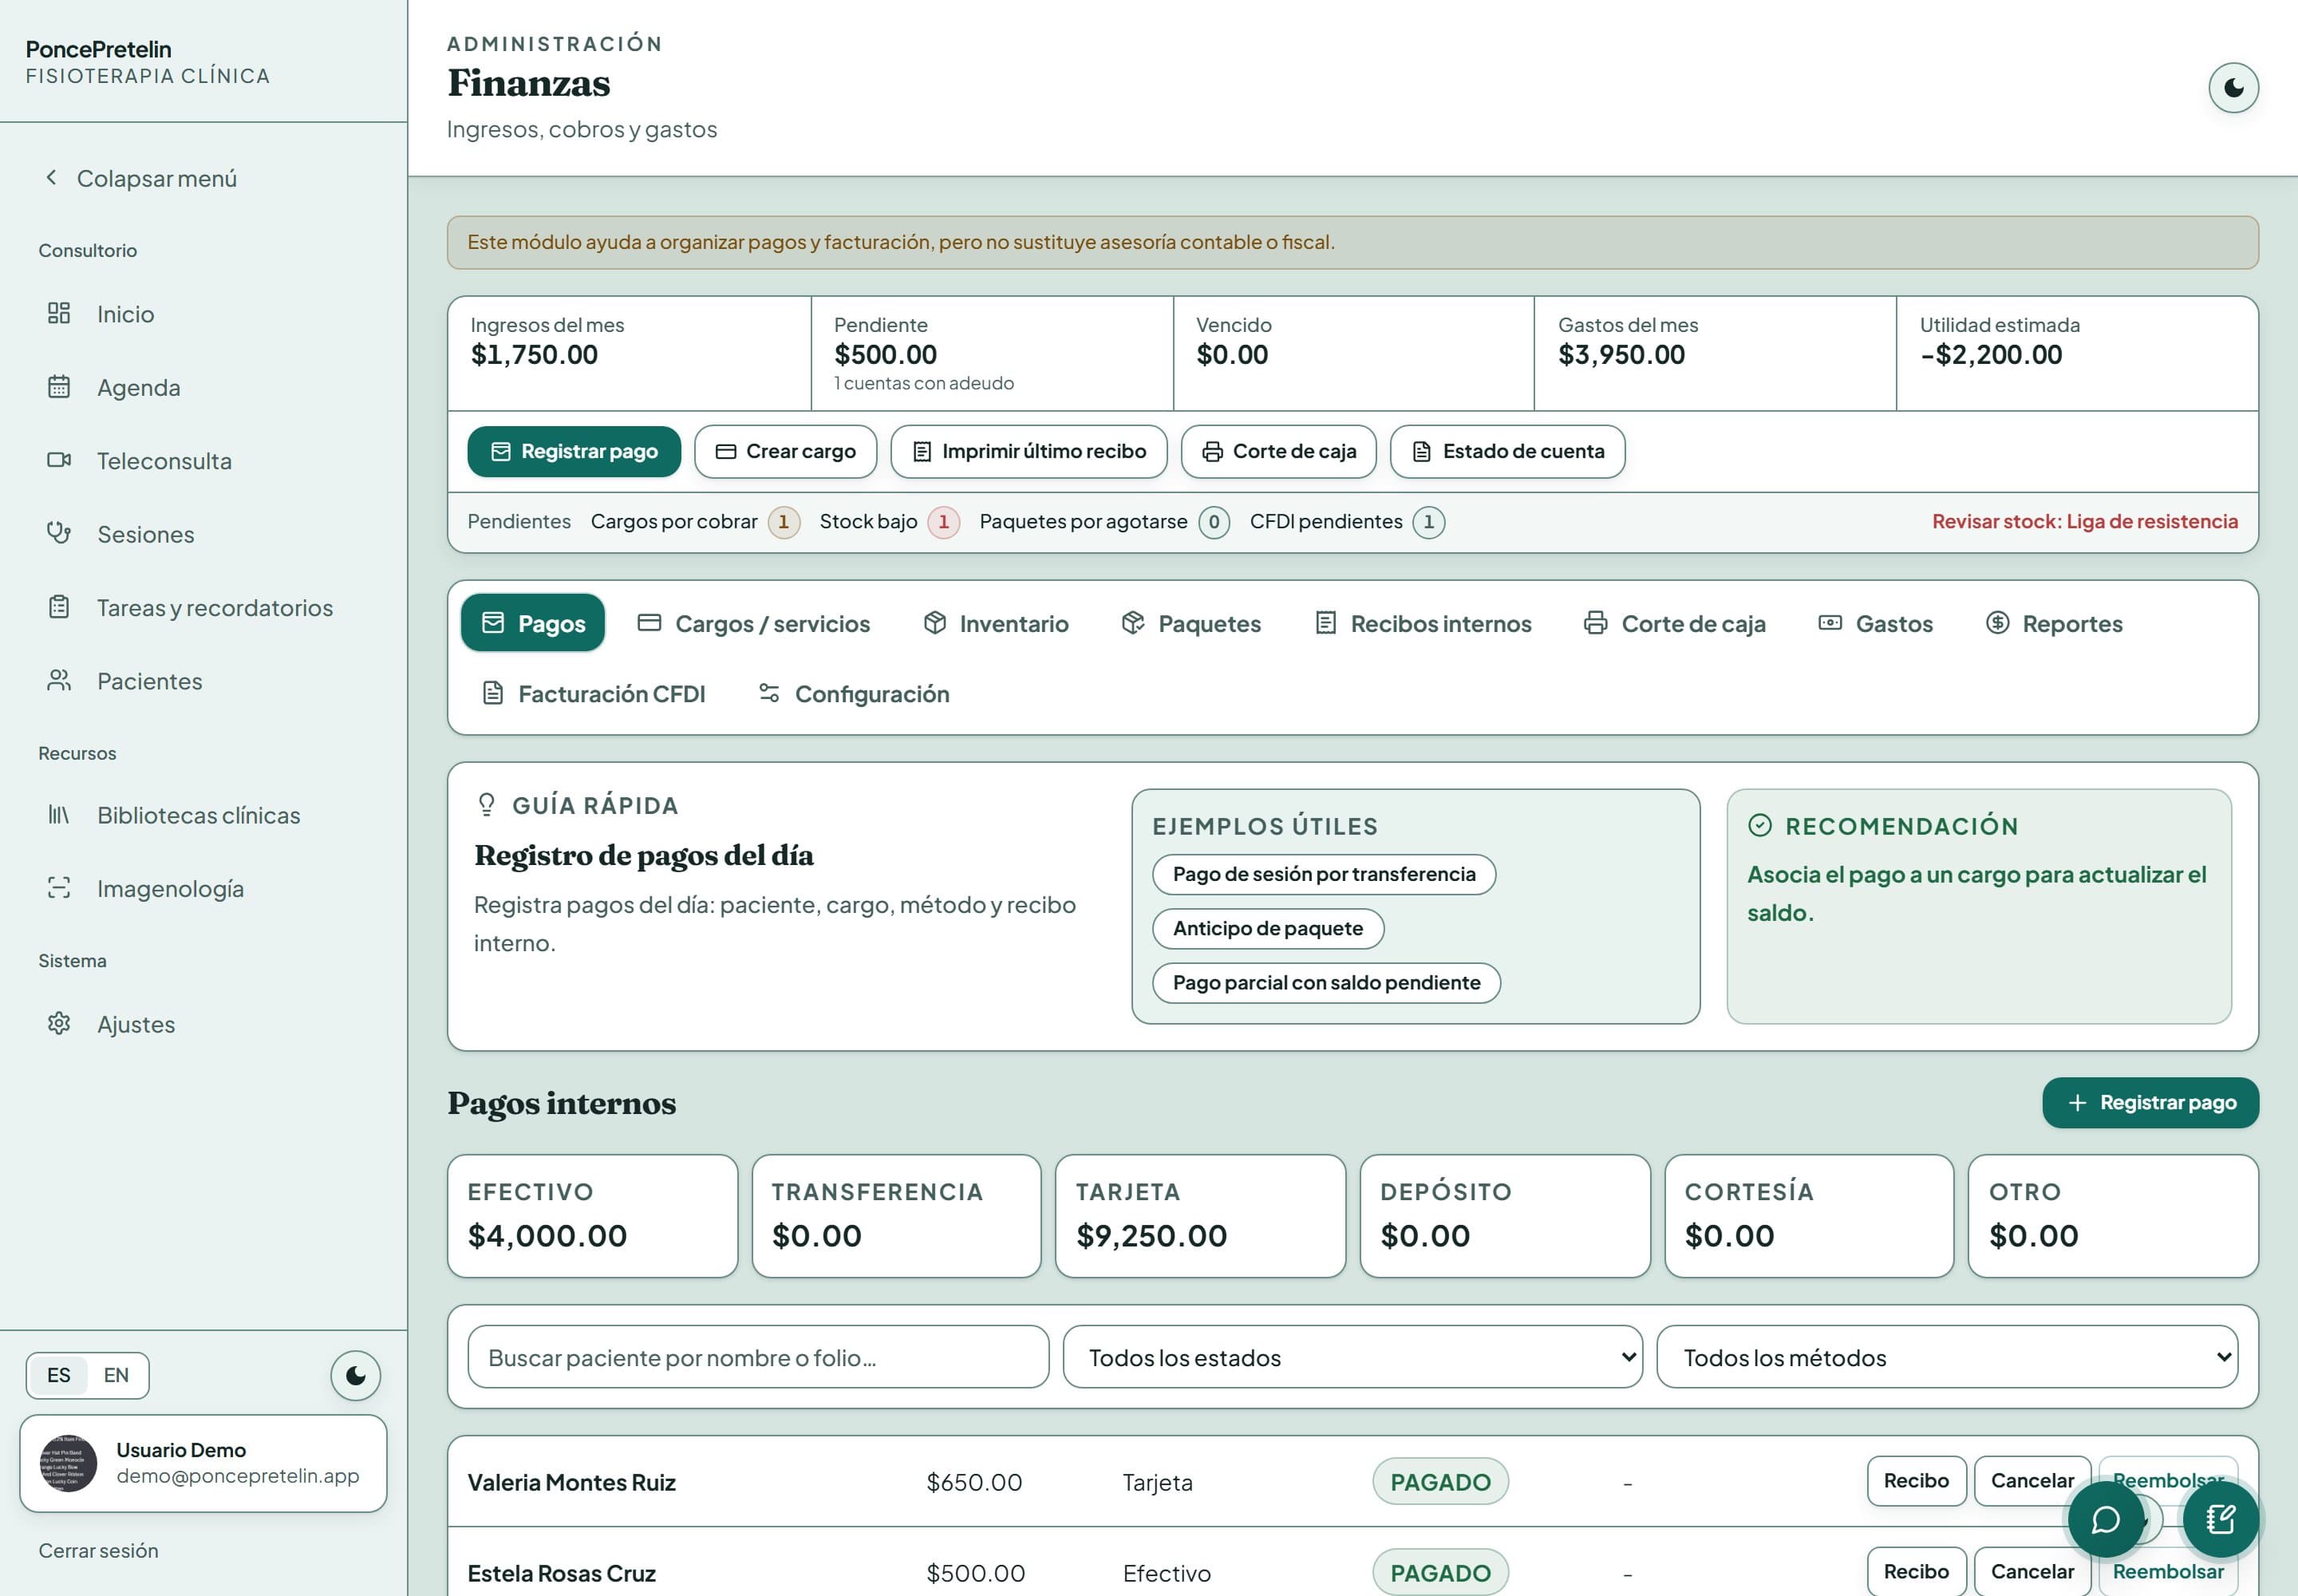Switch language to ES
The height and width of the screenshot is (1596, 2298).
(59, 1375)
